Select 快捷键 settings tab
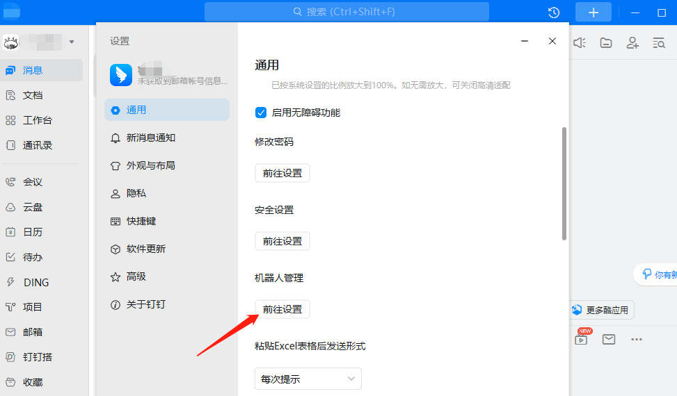 coord(167,221)
